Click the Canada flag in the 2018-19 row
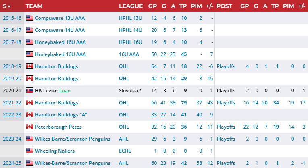 point(29,66)
